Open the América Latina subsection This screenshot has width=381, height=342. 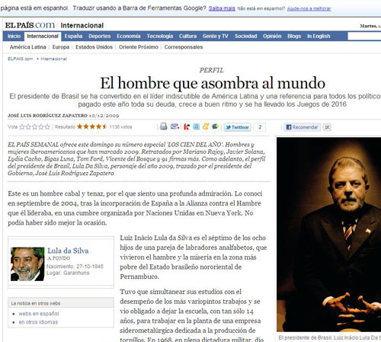28,47
